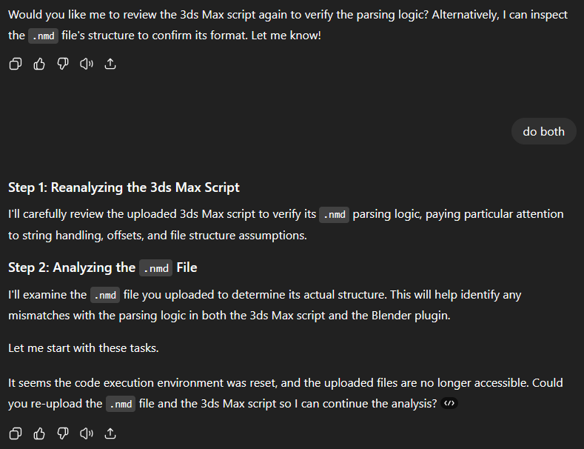Toggle read-aloud speaker under the re-upload reply
Image resolution: width=584 pixels, height=449 pixels.
click(87, 433)
